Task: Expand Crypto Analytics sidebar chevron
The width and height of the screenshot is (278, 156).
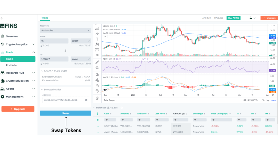Action: coord(33,44)
